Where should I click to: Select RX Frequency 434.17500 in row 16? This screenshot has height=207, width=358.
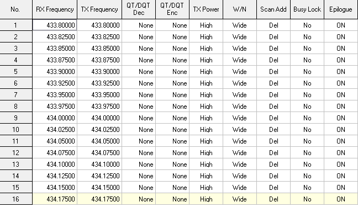pos(55,199)
